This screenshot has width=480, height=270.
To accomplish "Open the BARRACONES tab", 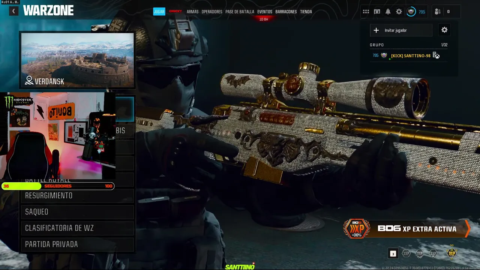I will click(286, 12).
